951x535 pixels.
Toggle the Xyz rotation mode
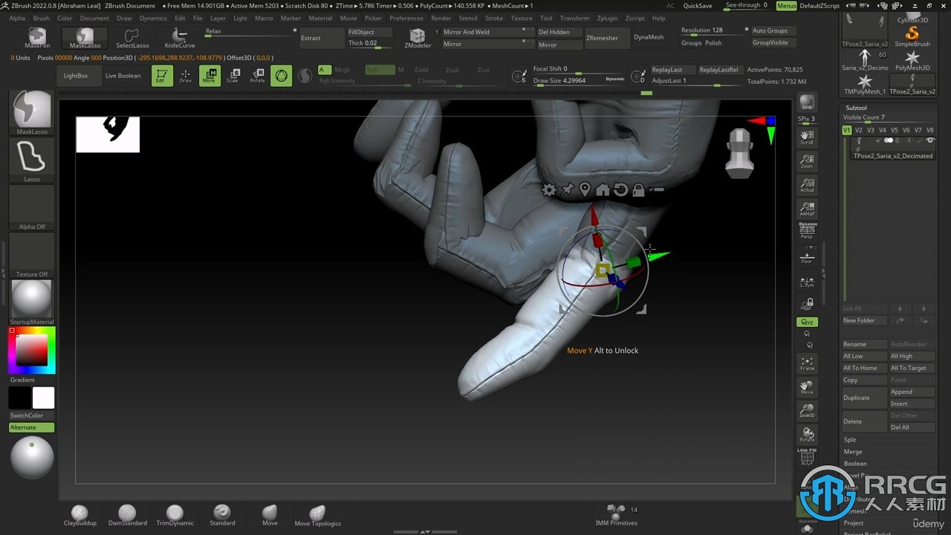(x=807, y=322)
